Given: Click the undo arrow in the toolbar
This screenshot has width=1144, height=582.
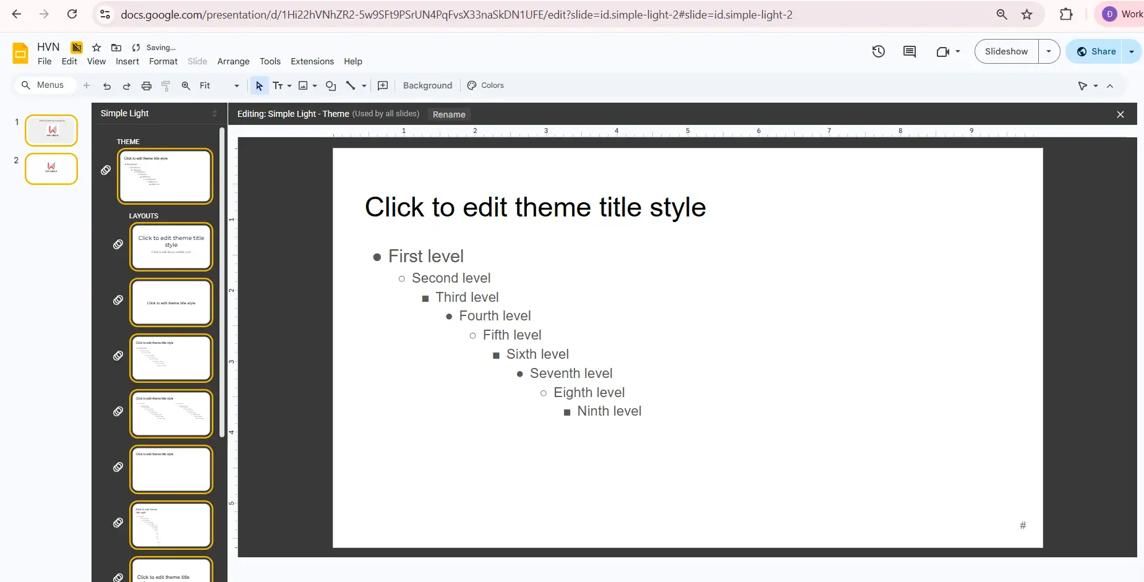Looking at the screenshot, I should pos(107,86).
